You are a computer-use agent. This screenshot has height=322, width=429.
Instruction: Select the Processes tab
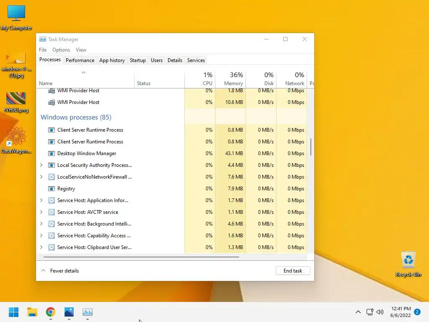(x=50, y=60)
